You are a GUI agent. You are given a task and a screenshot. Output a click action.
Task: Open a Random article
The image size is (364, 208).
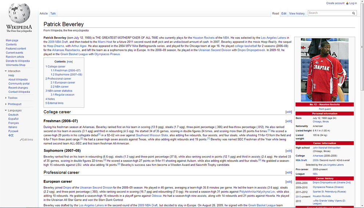click(15, 57)
